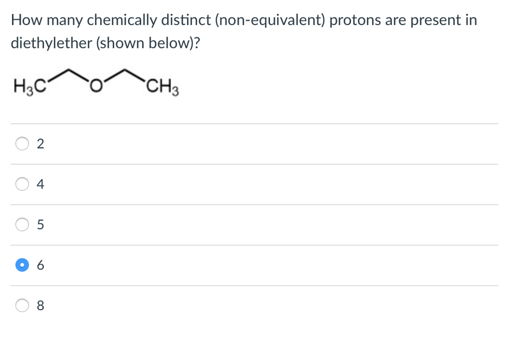This screenshot has width=511, height=341.
Task: Select the radio button for answer 5
Action: coord(22,225)
